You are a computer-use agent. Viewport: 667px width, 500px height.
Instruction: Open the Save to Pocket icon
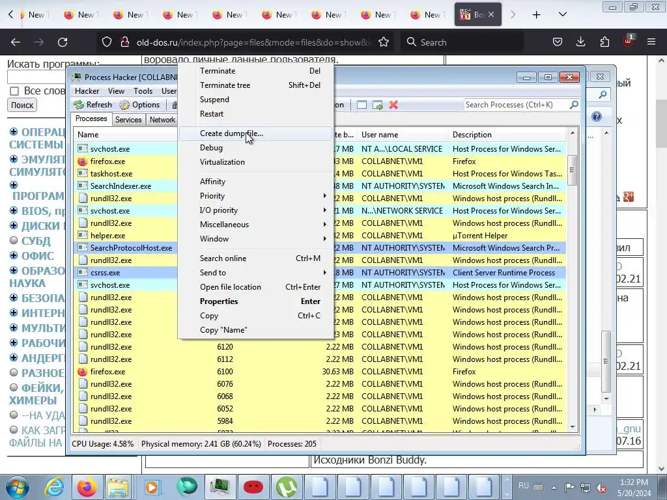pos(558,42)
